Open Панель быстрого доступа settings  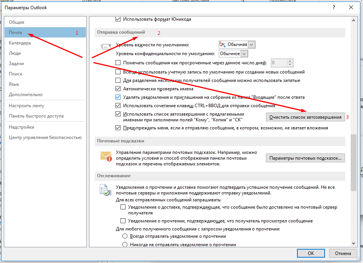[x=45, y=116]
